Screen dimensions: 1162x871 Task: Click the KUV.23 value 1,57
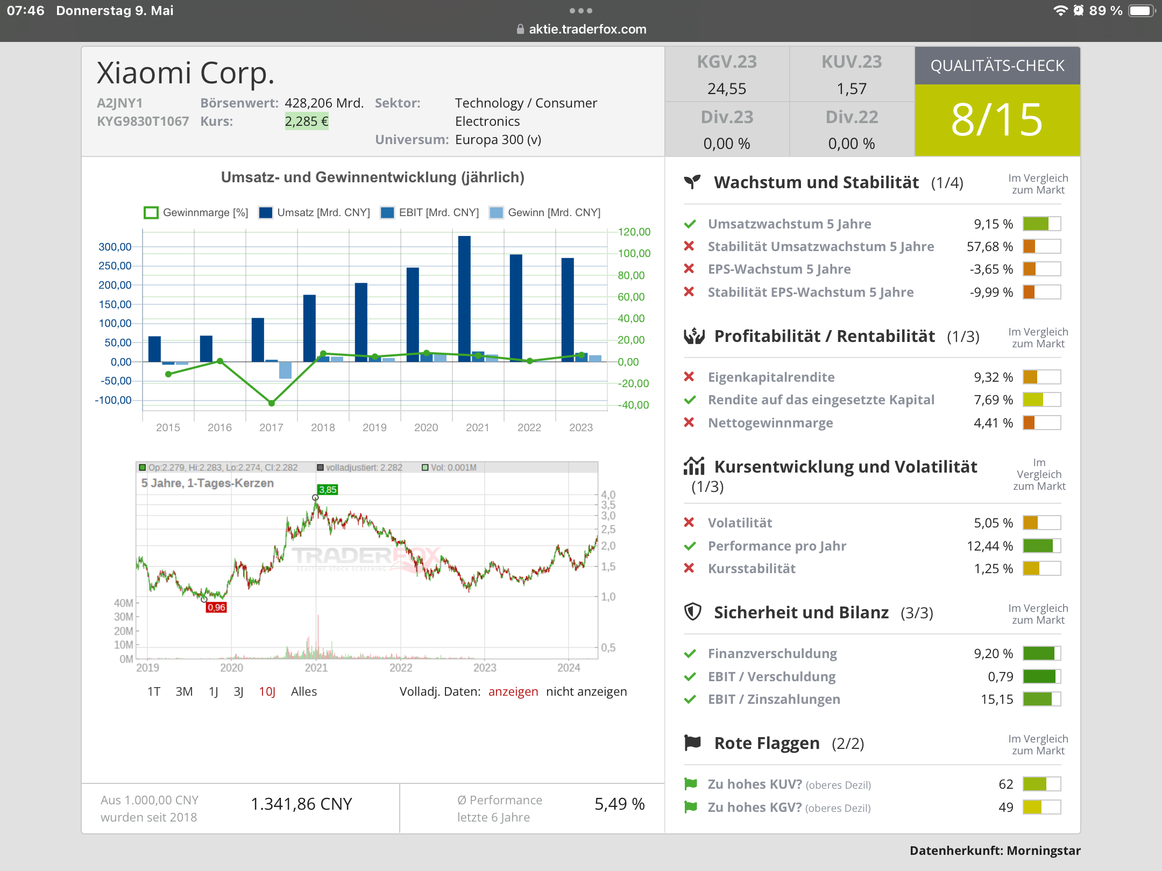point(852,88)
